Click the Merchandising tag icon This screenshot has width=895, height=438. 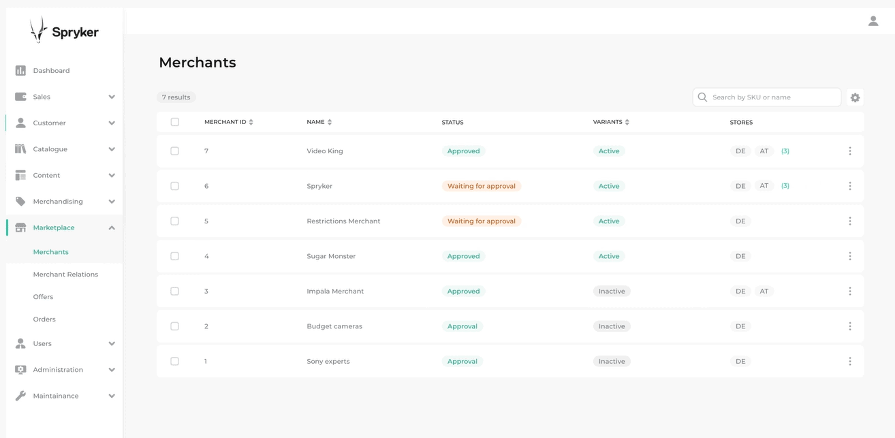point(20,201)
